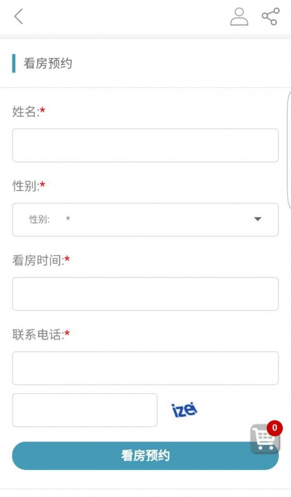The height and width of the screenshot is (497, 291).
Task: Click the blue bar beside 看房预约 heading
Action: pos(14,64)
